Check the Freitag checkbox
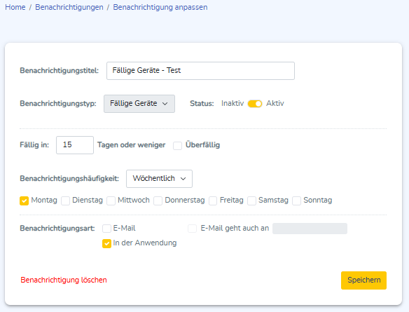 213,201
